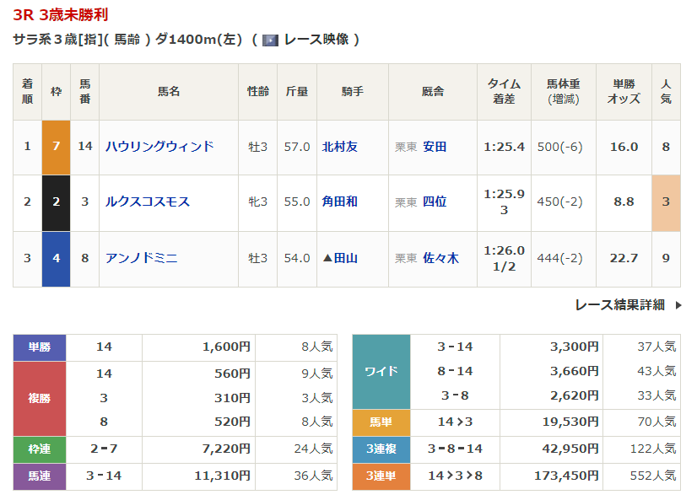Click the blue frame 4 color box
Screen dimensions: 697x500
56,259
